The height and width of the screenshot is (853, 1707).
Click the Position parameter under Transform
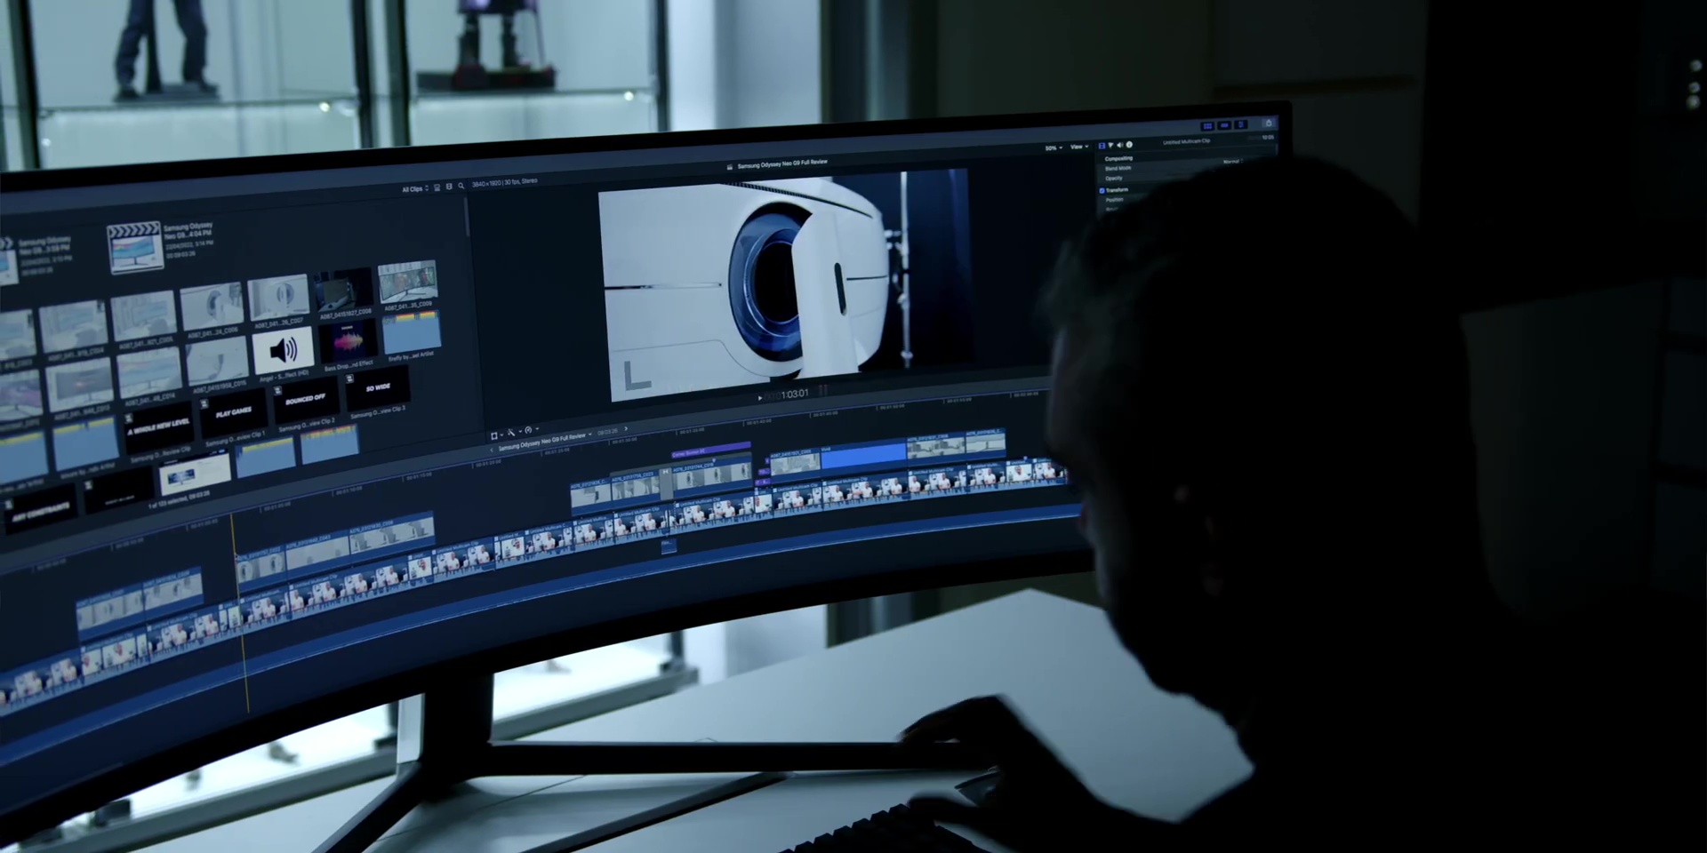pyautogui.click(x=1115, y=200)
